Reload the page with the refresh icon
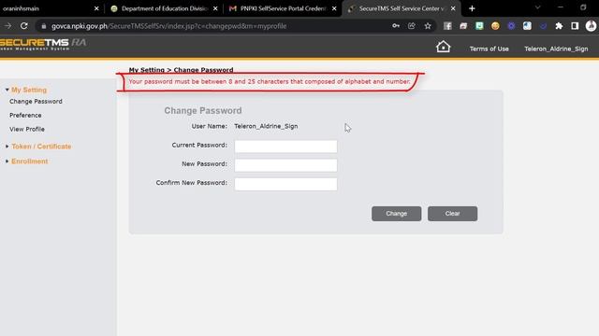This screenshot has height=336, width=599. click(x=24, y=26)
